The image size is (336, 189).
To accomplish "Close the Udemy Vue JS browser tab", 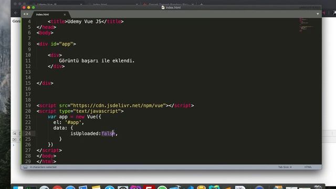I will pos(81,4).
